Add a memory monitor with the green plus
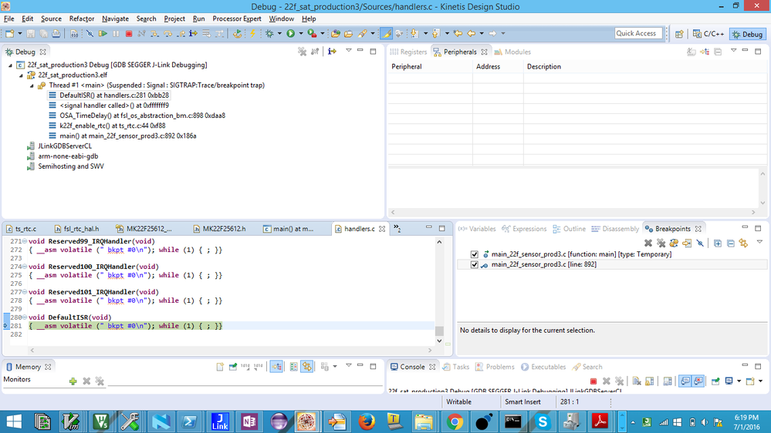Viewport: 771px width, 433px height. 73,381
